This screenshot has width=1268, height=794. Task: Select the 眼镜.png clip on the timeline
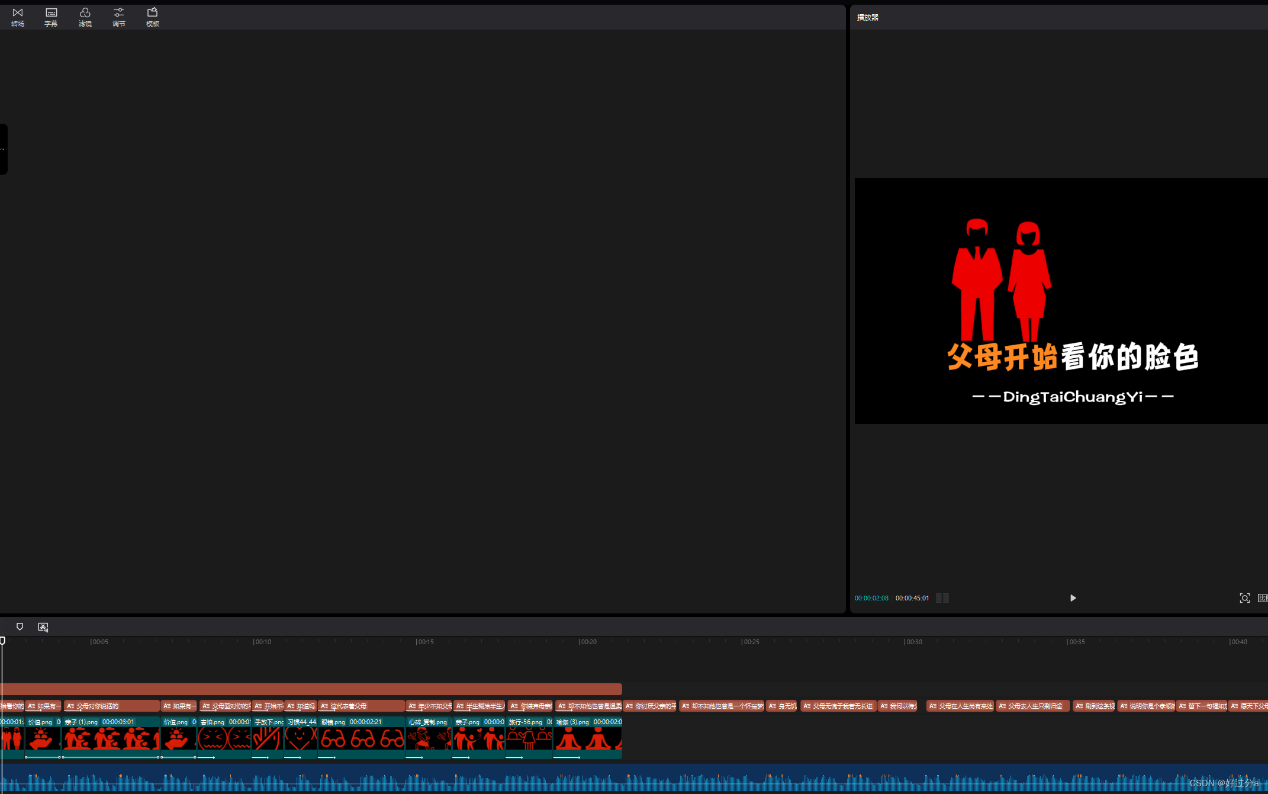361,738
